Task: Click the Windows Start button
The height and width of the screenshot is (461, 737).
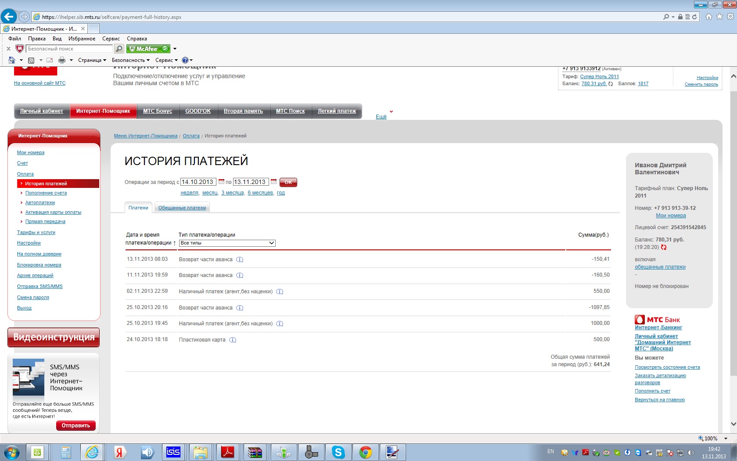Action: pyautogui.click(x=12, y=452)
